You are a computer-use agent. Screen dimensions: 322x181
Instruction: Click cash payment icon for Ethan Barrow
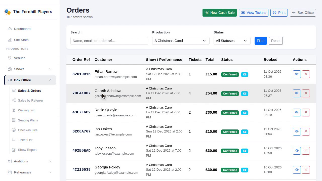click(245, 74)
